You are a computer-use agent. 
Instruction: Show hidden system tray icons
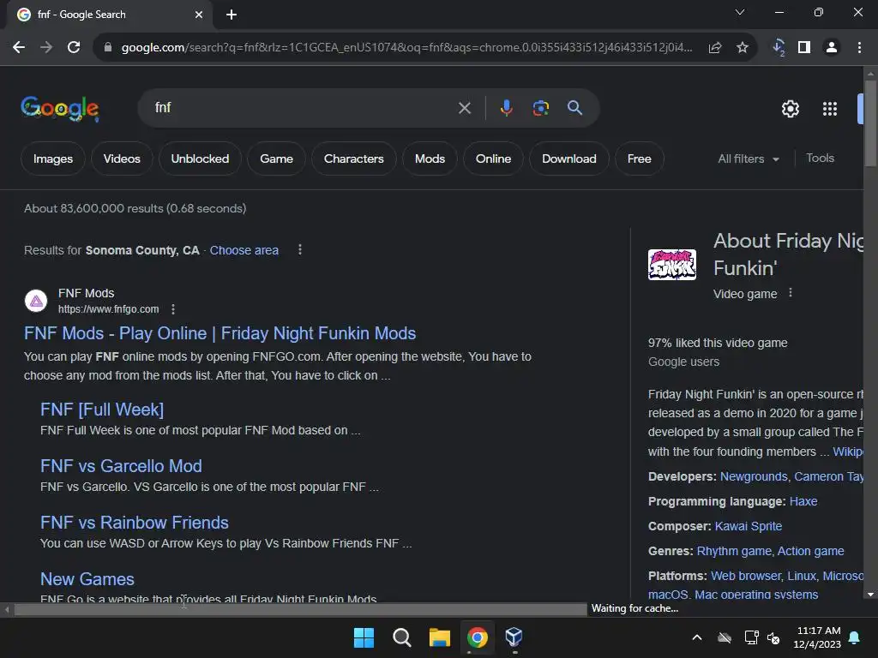click(x=697, y=637)
